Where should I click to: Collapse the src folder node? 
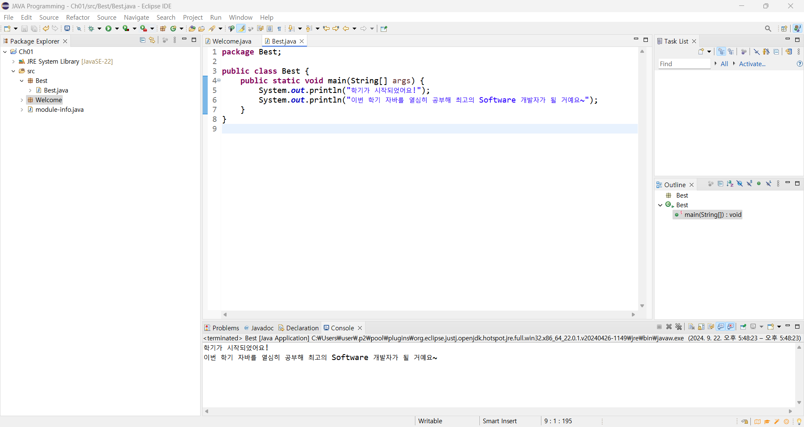13,71
